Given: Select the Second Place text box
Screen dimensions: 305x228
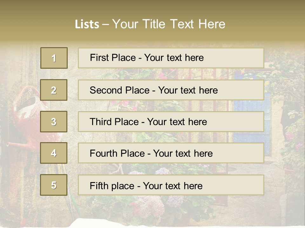Looking at the screenshot, I should pos(171,90).
